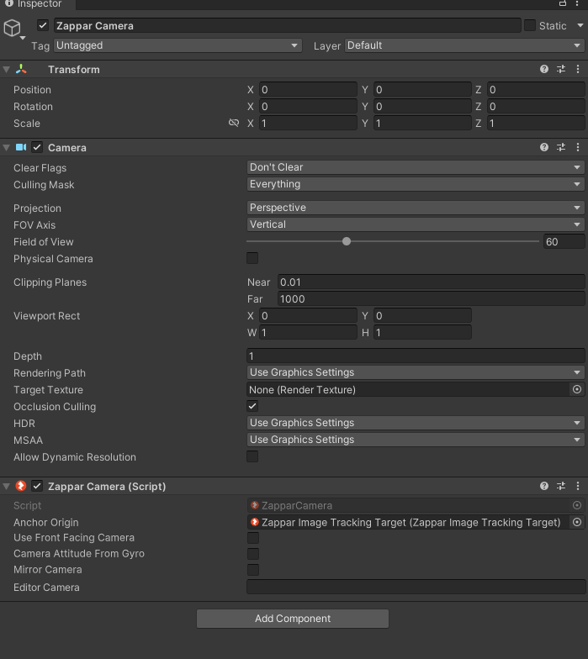This screenshot has height=659, width=588.
Task: Open the Clear Flags dropdown
Action: (x=416, y=167)
